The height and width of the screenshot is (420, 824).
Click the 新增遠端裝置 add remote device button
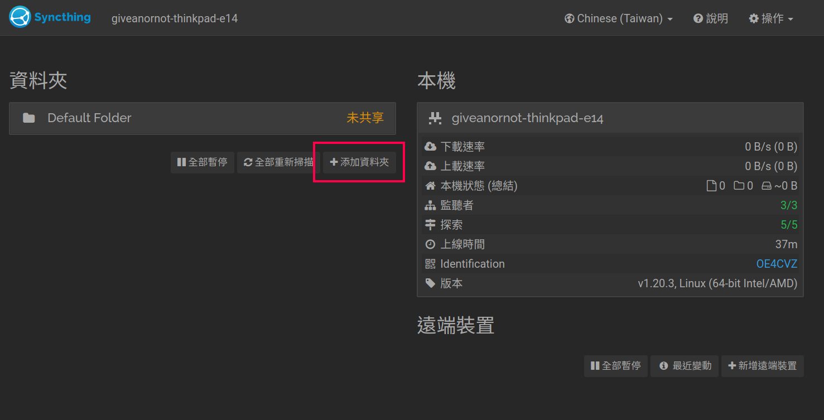click(x=763, y=366)
